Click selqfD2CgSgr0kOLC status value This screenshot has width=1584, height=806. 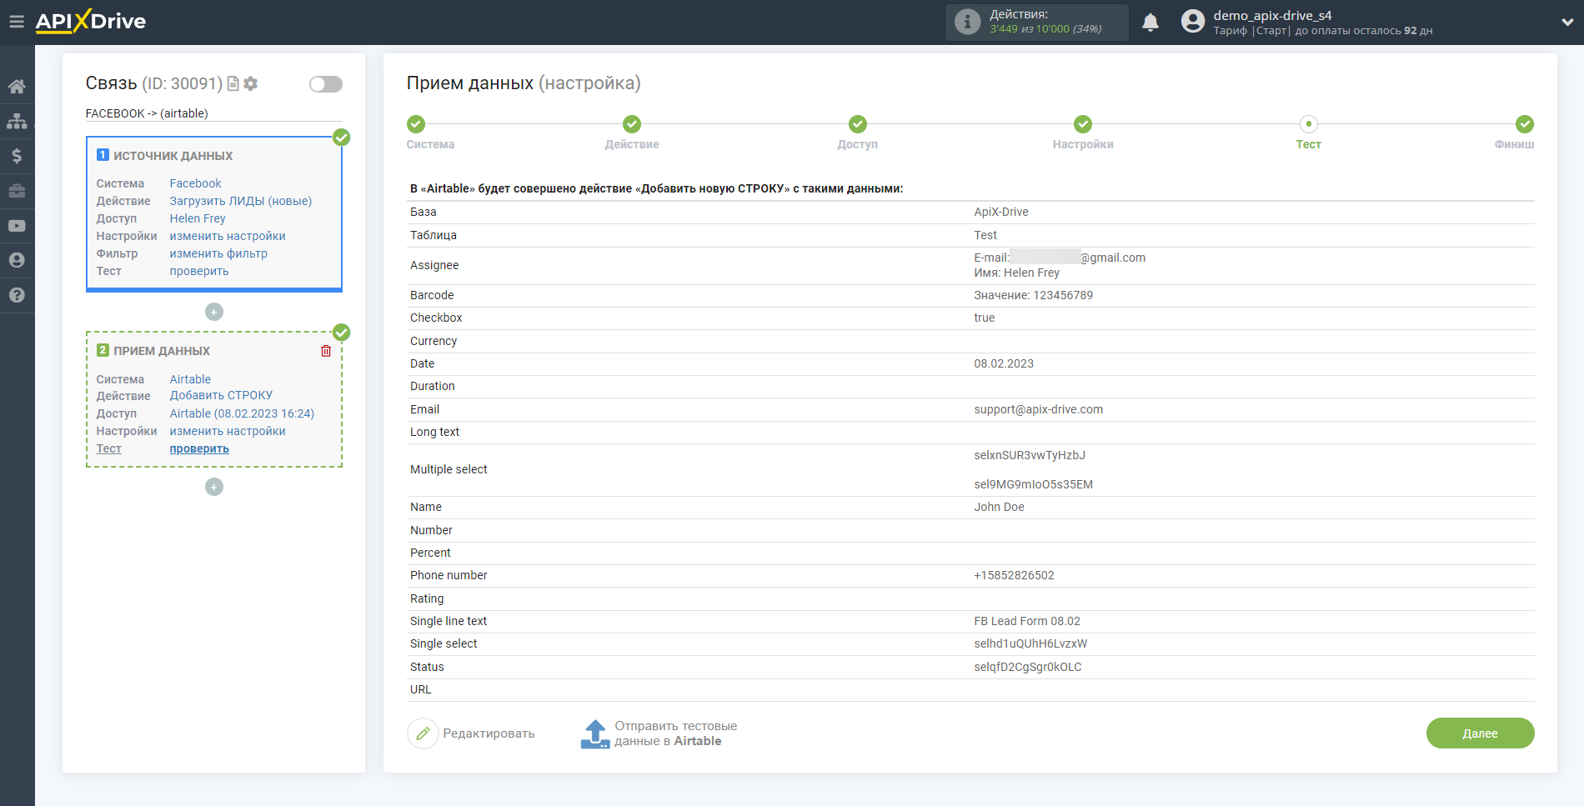[x=1028, y=667]
